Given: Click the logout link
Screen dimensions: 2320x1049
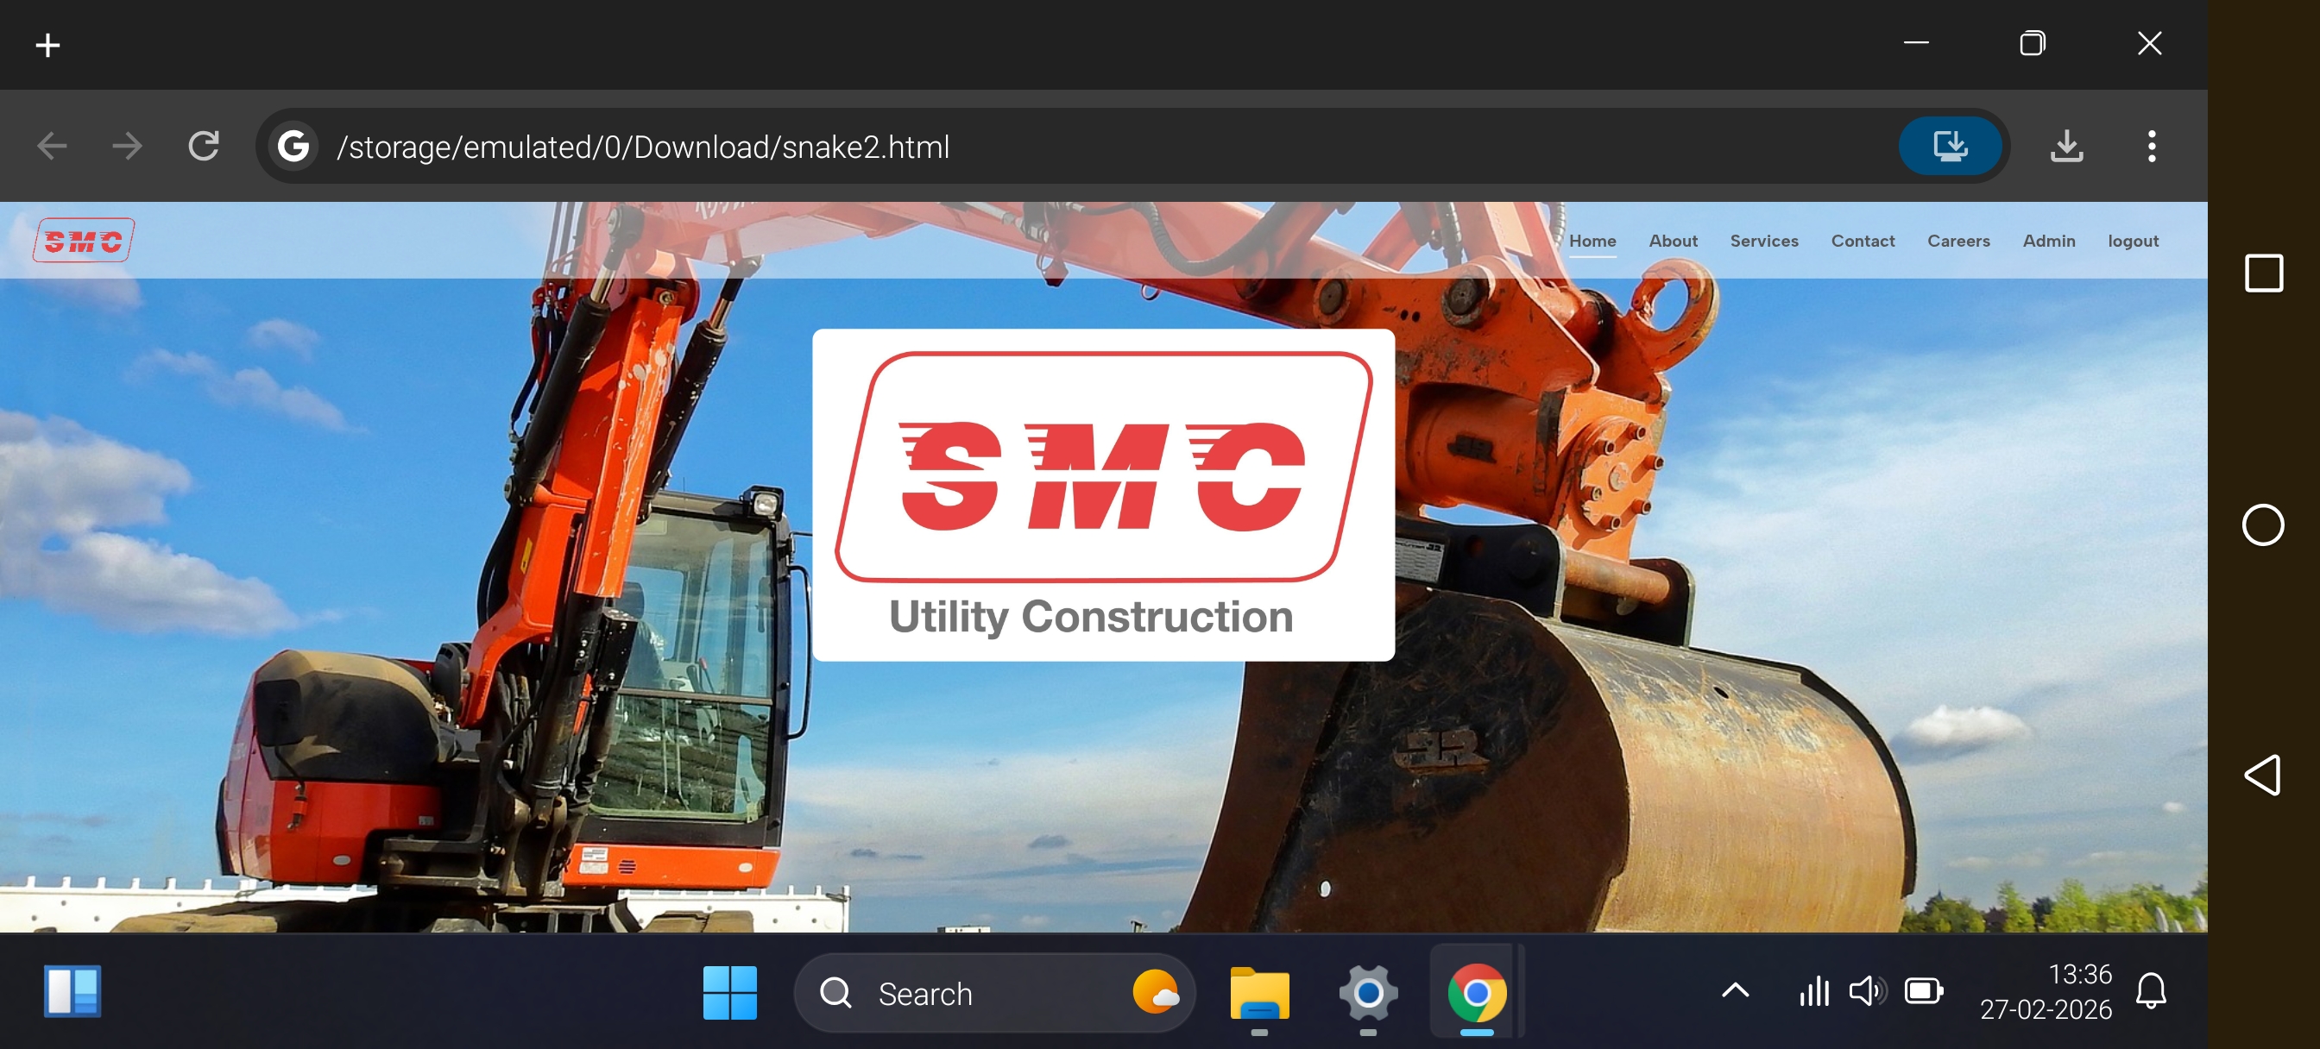Looking at the screenshot, I should [2132, 241].
